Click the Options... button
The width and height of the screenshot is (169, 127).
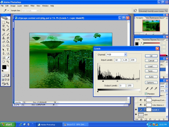click(151, 83)
